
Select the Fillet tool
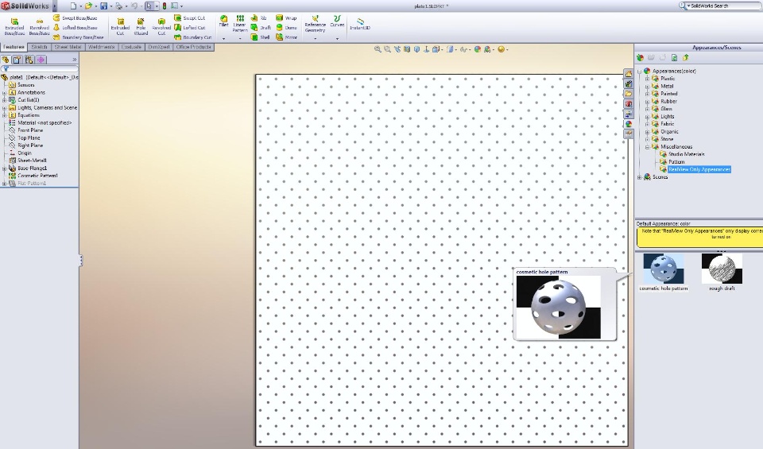[x=223, y=21]
